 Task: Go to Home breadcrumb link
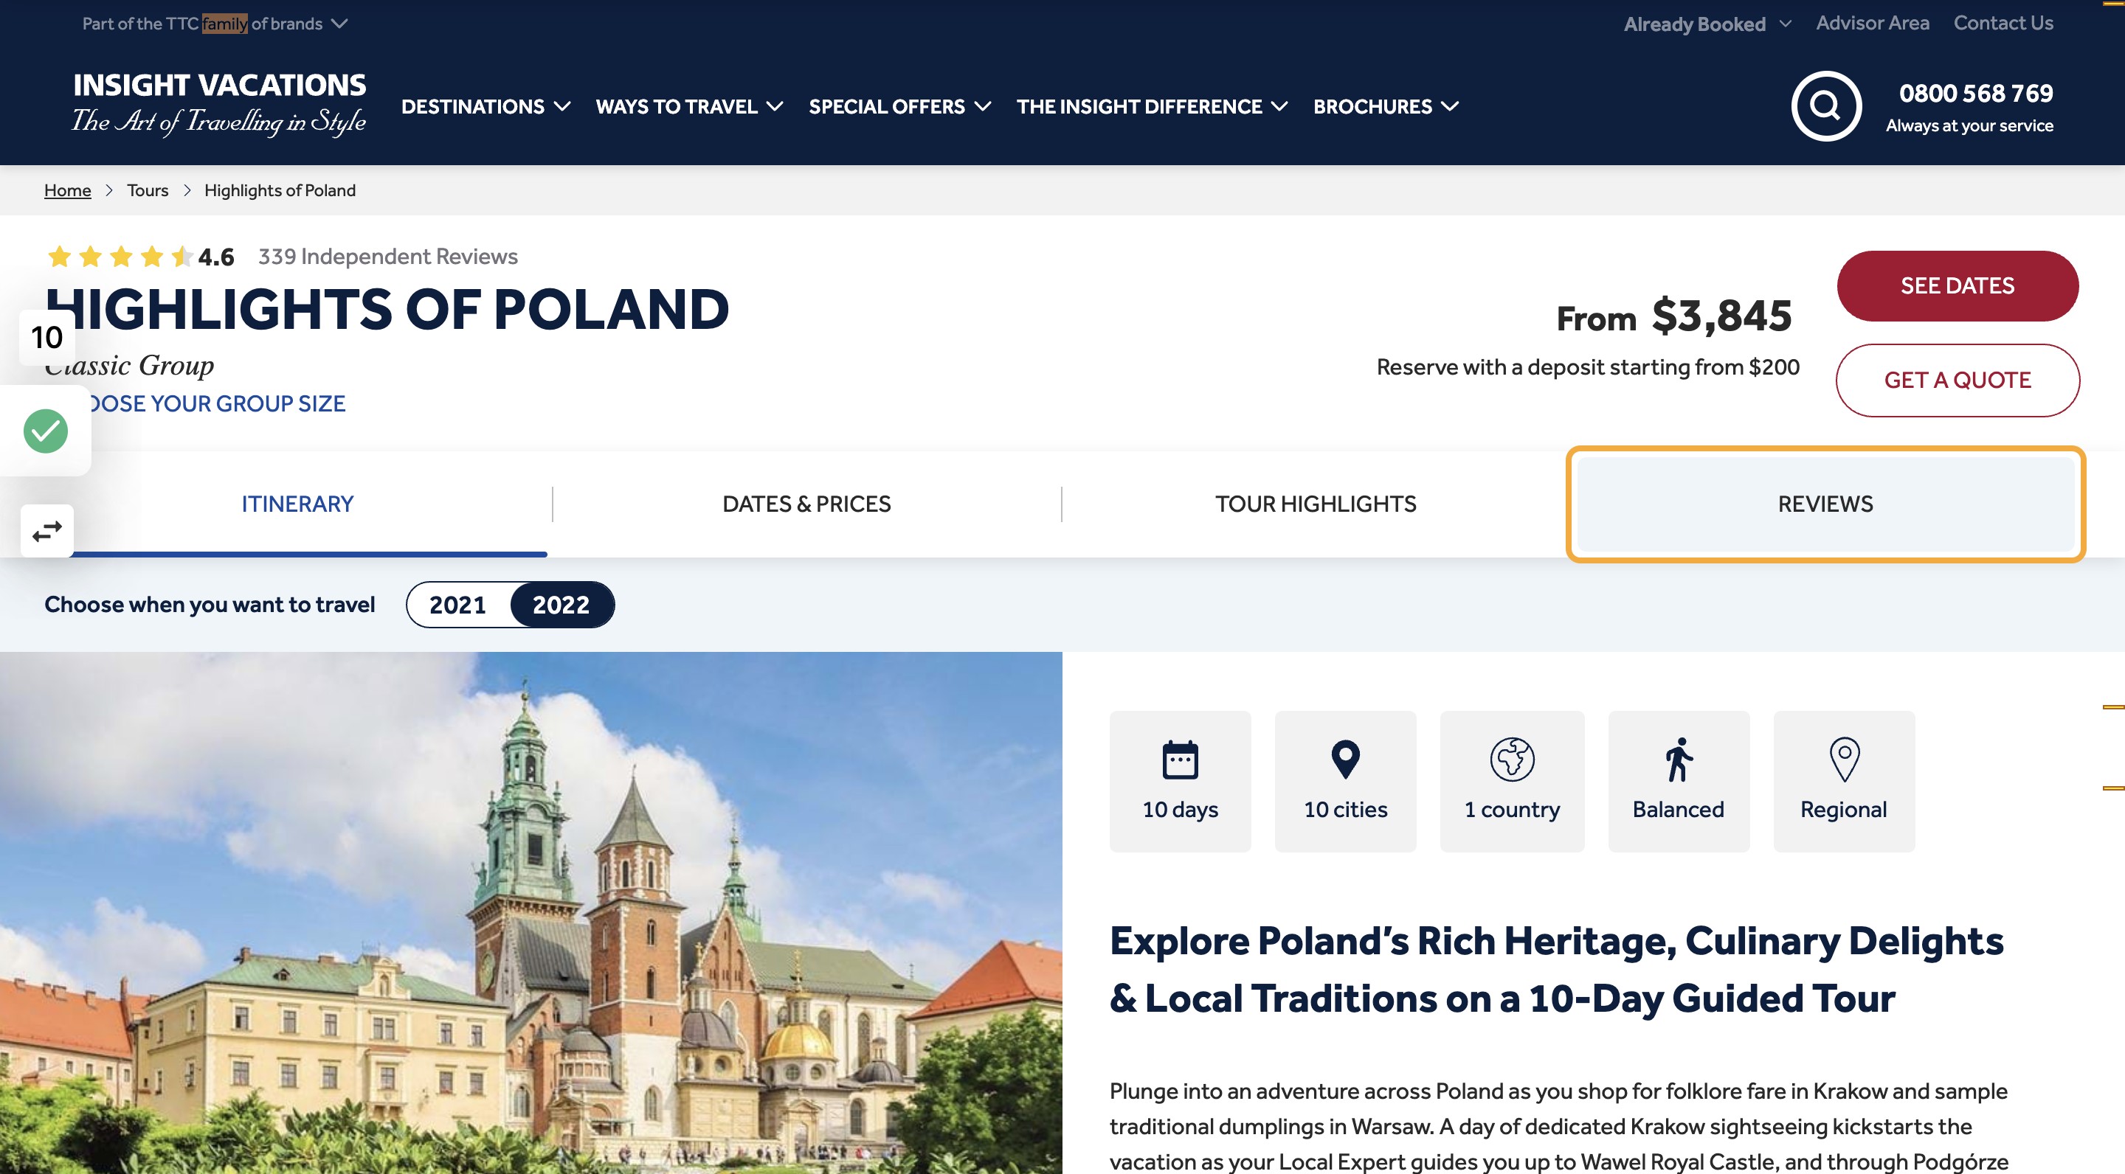[x=68, y=190]
